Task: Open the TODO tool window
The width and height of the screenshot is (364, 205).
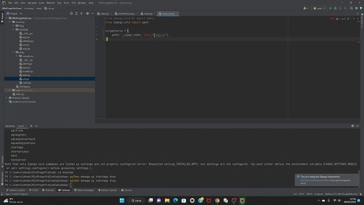Action: 34,190
